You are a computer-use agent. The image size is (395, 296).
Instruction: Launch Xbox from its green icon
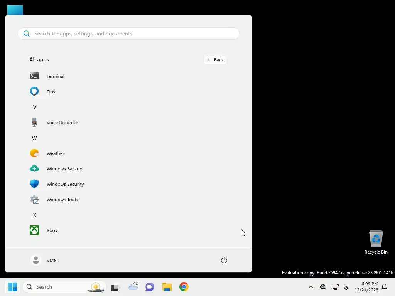(x=34, y=230)
